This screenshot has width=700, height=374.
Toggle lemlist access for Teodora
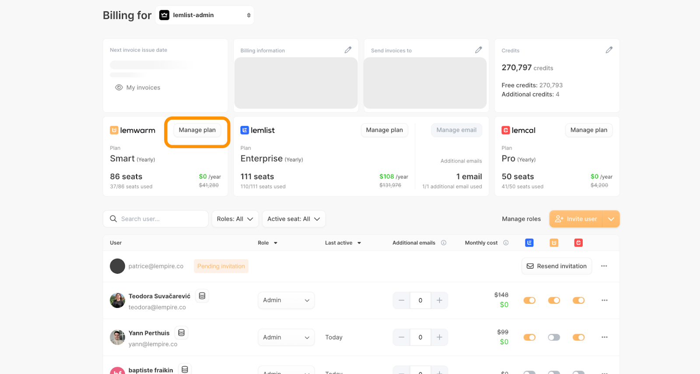529,300
